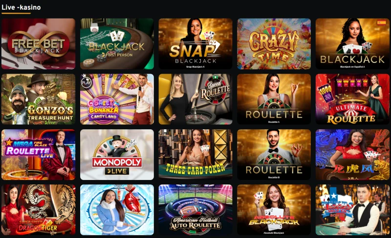Open Roulette B with male dealer
391x238 pixels.
click(x=274, y=155)
